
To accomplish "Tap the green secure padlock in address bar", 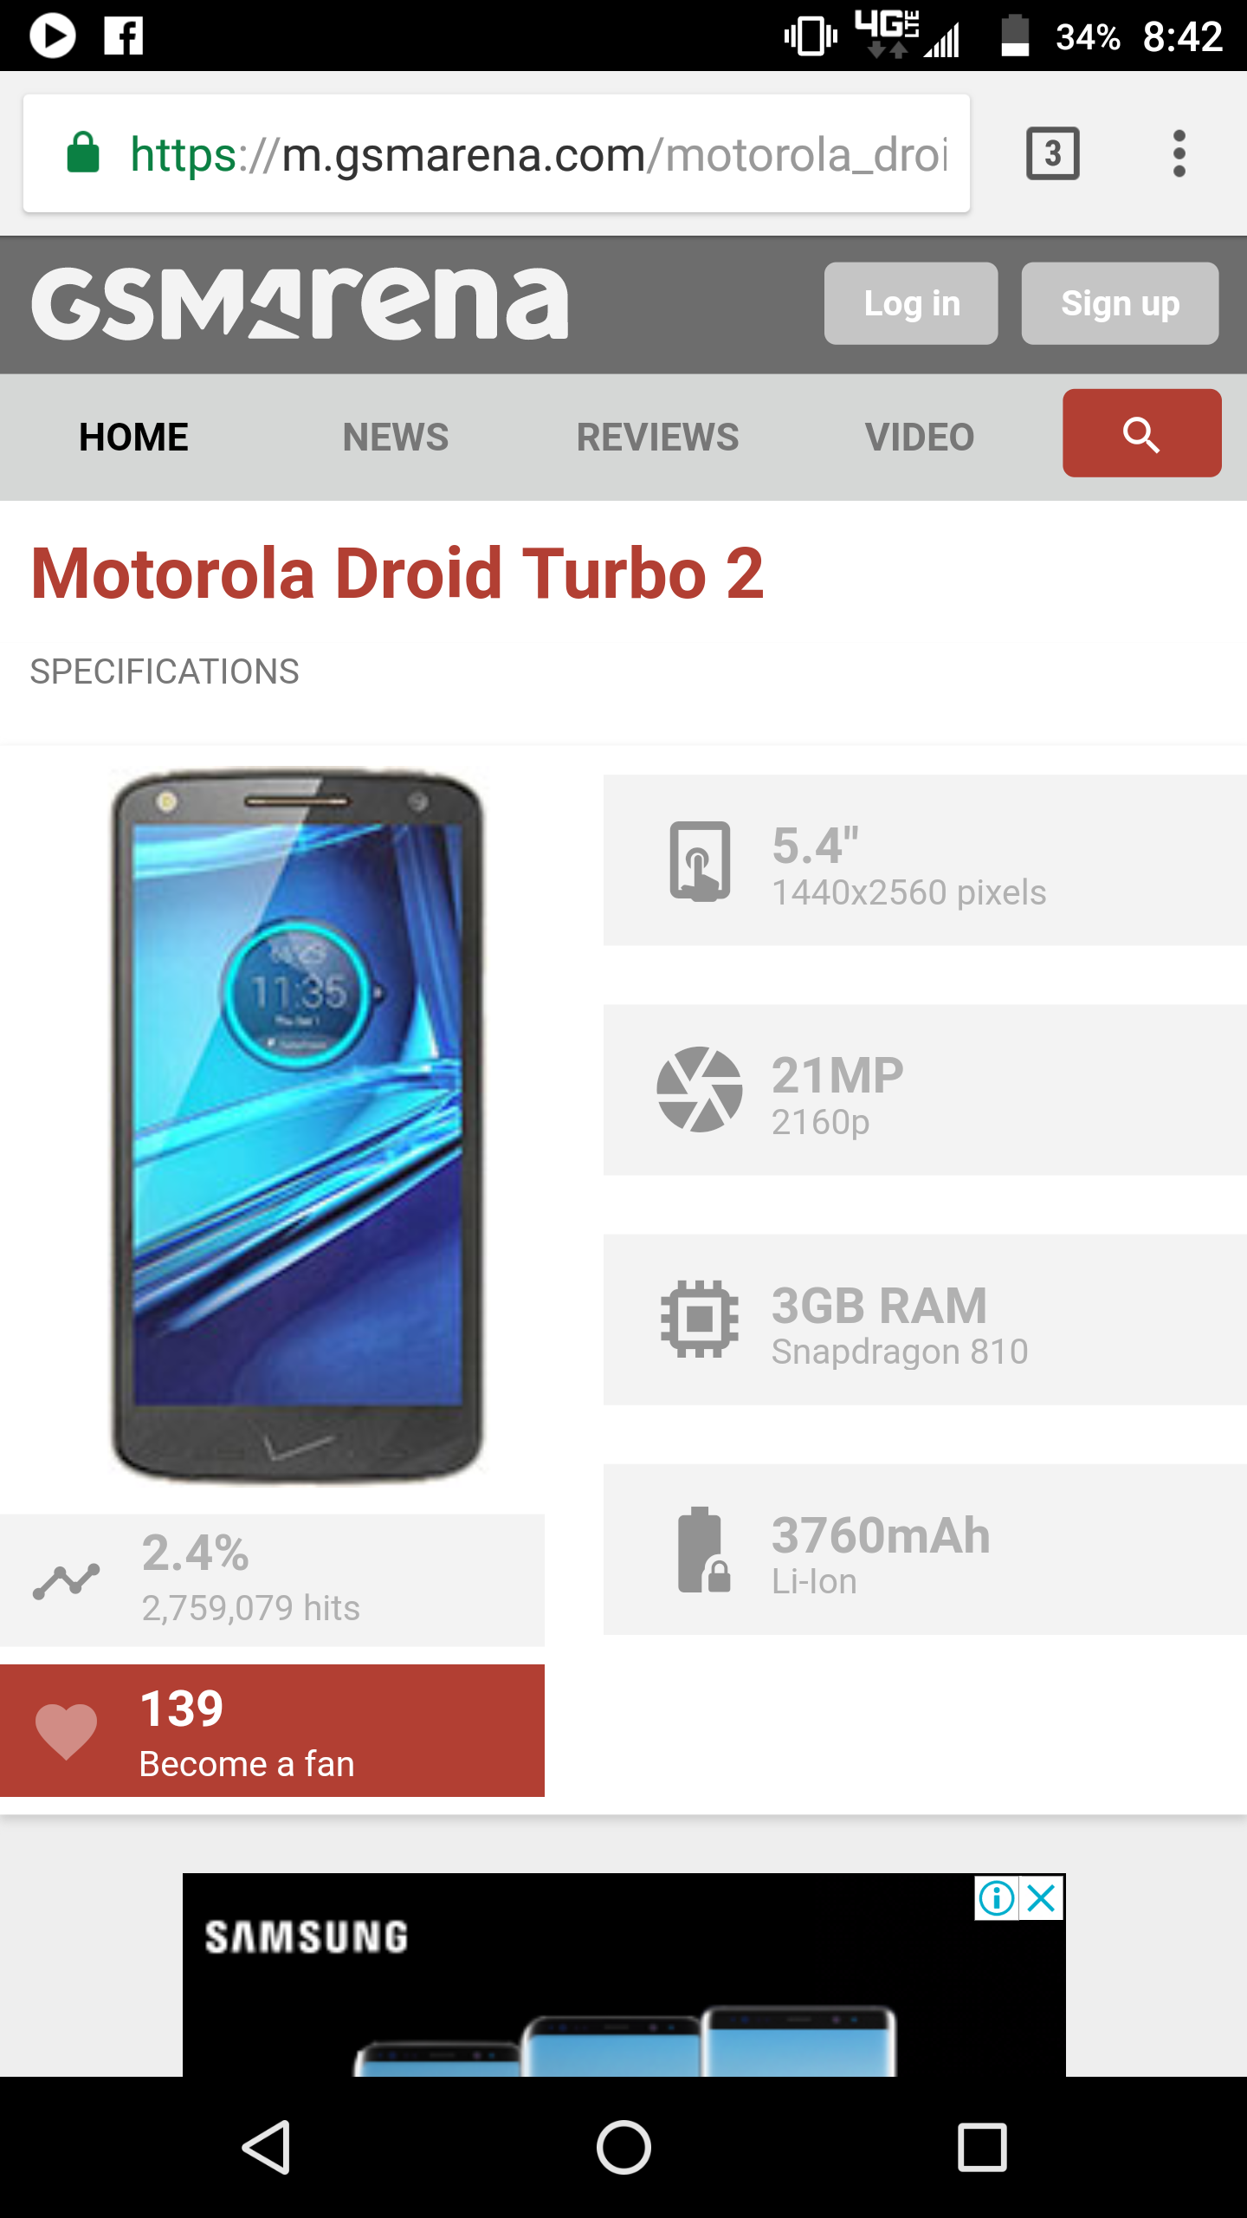I will pyautogui.click(x=83, y=152).
